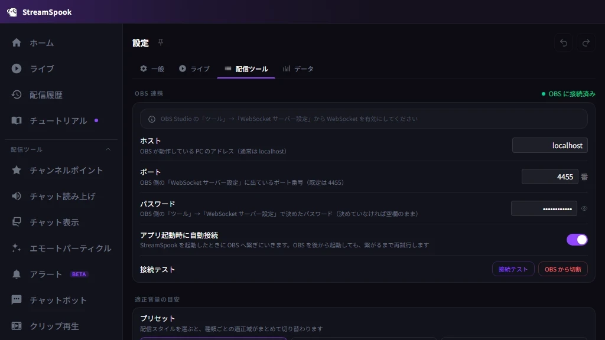
Task: Click the chat window icon for チャット表示
Action: pos(16,222)
